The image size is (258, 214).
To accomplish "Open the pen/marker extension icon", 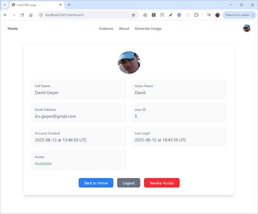I will 171,15.
